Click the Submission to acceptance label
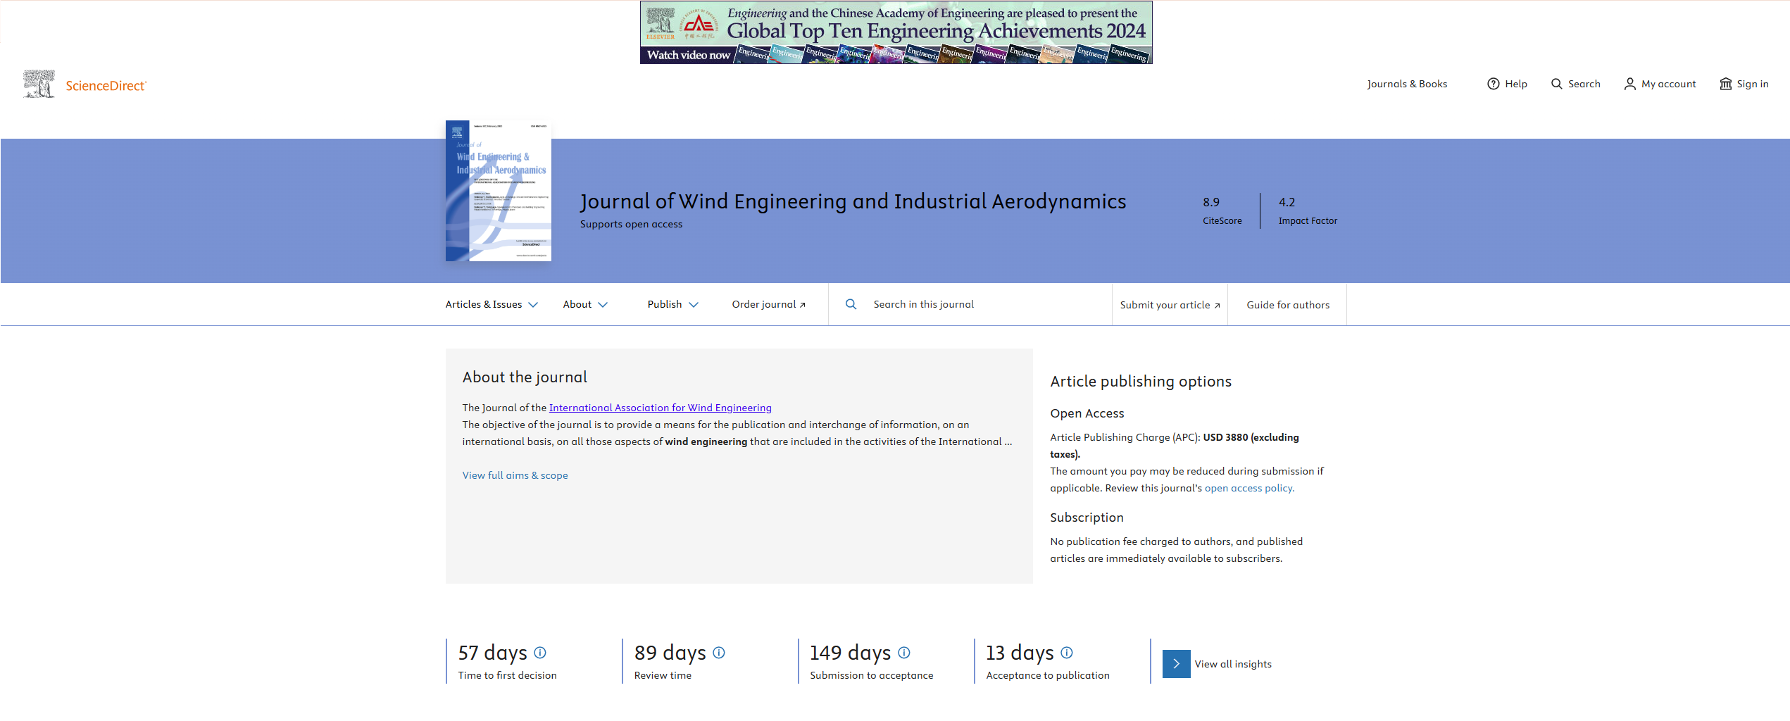Image resolution: width=1790 pixels, height=721 pixels. [871, 675]
